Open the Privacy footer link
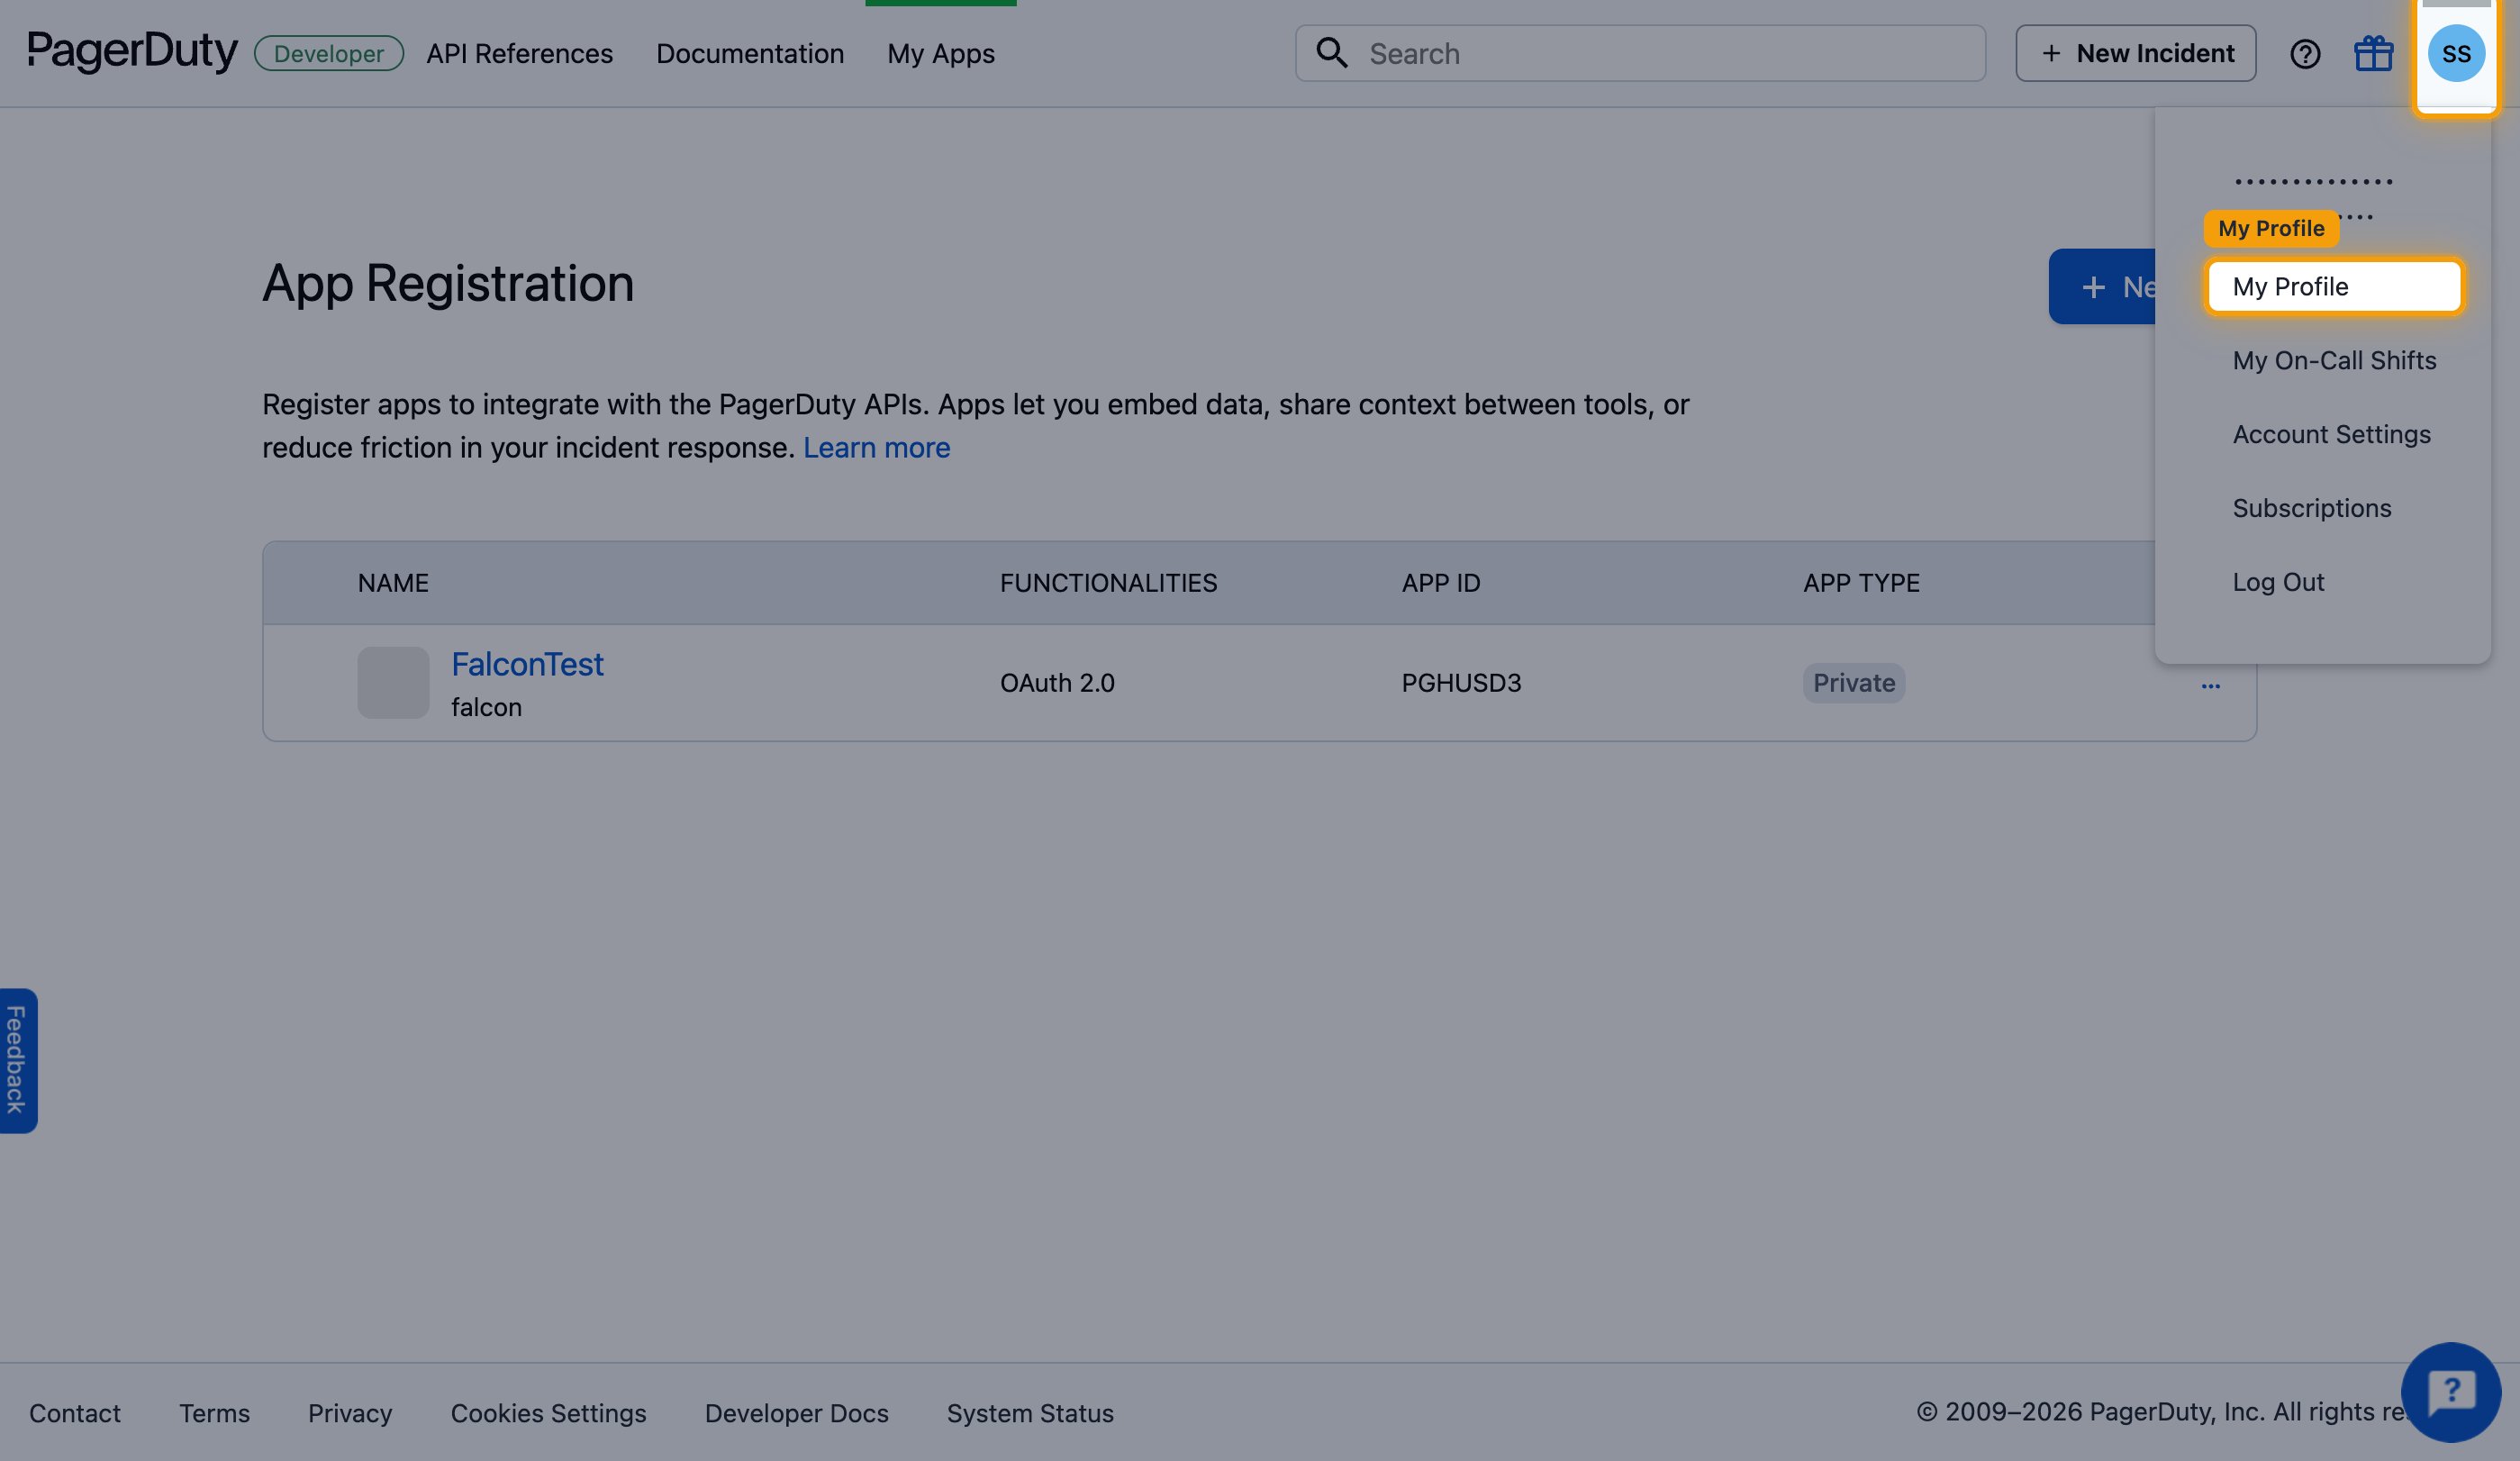This screenshot has width=2520, height=1461. coord(350,1413)
